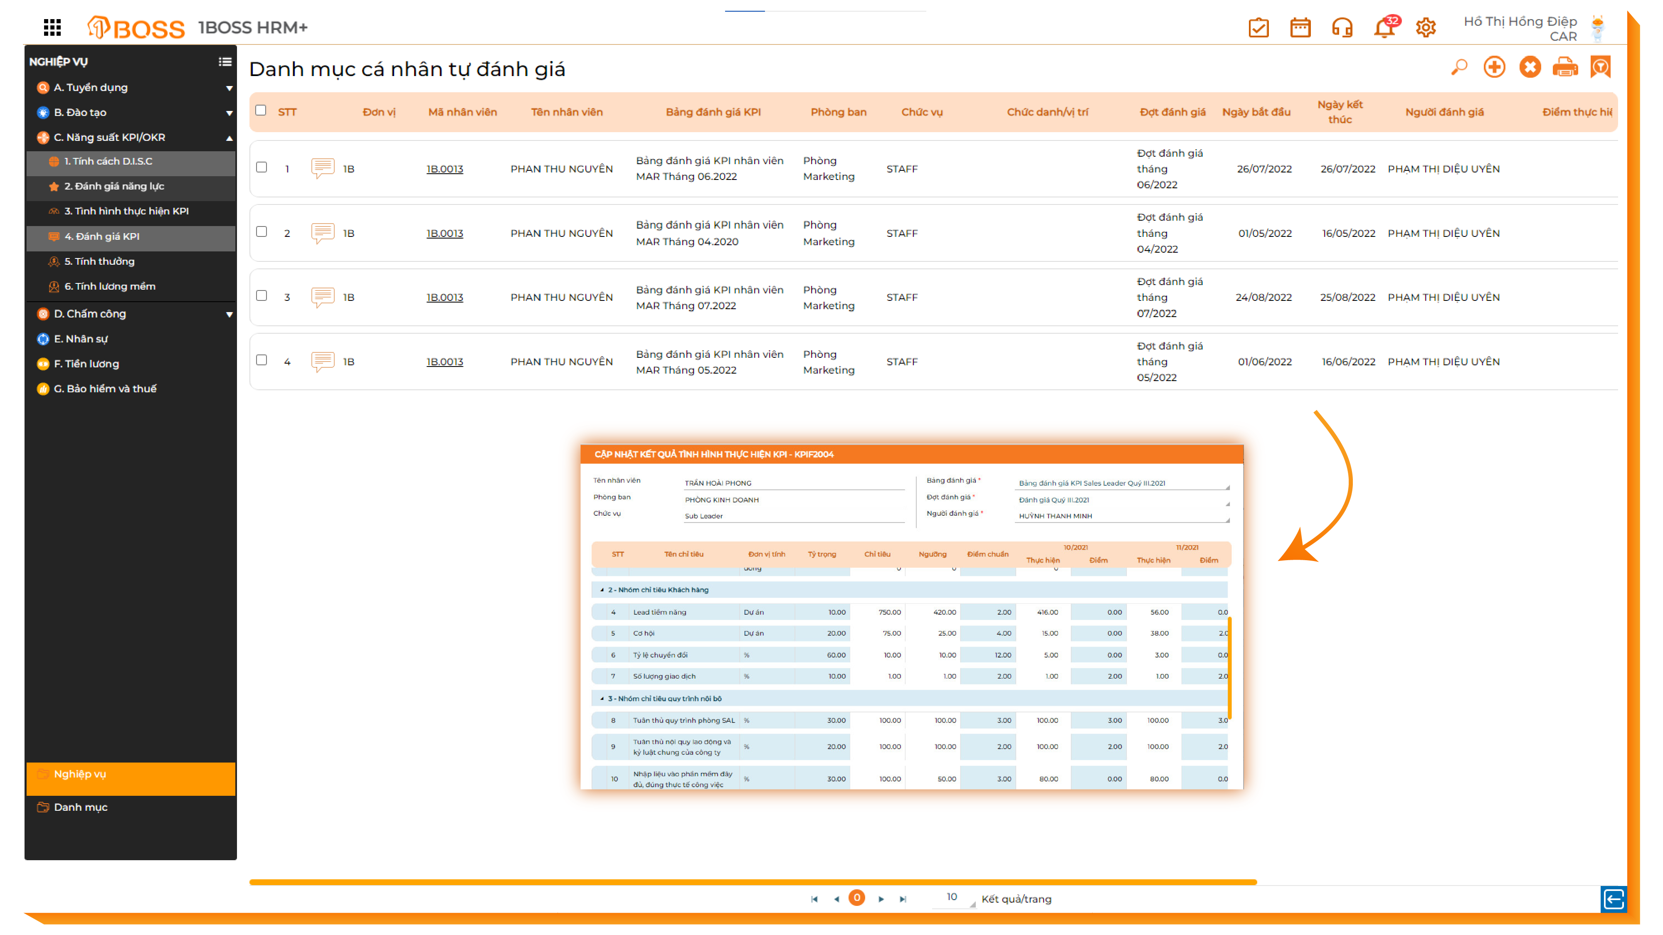Click the print icon in the toolbar

point(1565,67)
